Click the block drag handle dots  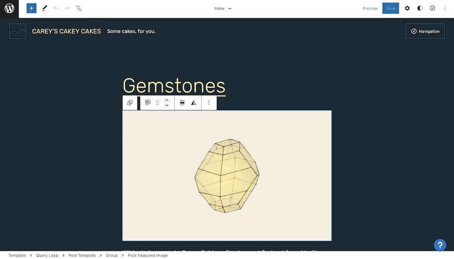click(158, 103)
